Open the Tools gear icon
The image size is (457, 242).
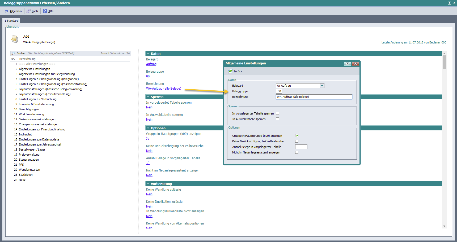coord(28,11)
